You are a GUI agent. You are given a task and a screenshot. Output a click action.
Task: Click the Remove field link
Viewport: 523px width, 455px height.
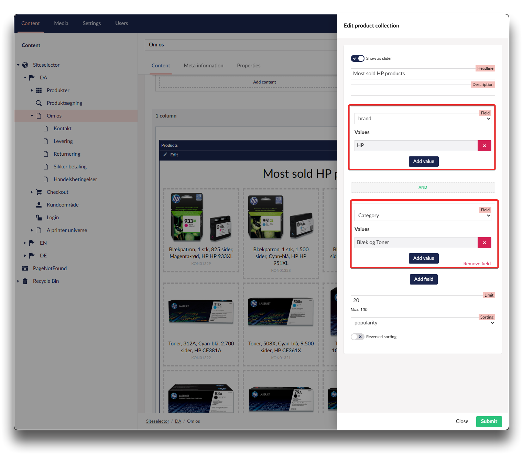(x=477, y=264)
